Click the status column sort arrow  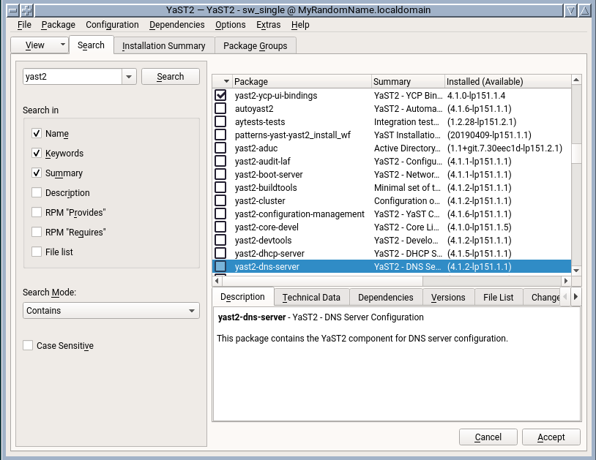point(226,82)
